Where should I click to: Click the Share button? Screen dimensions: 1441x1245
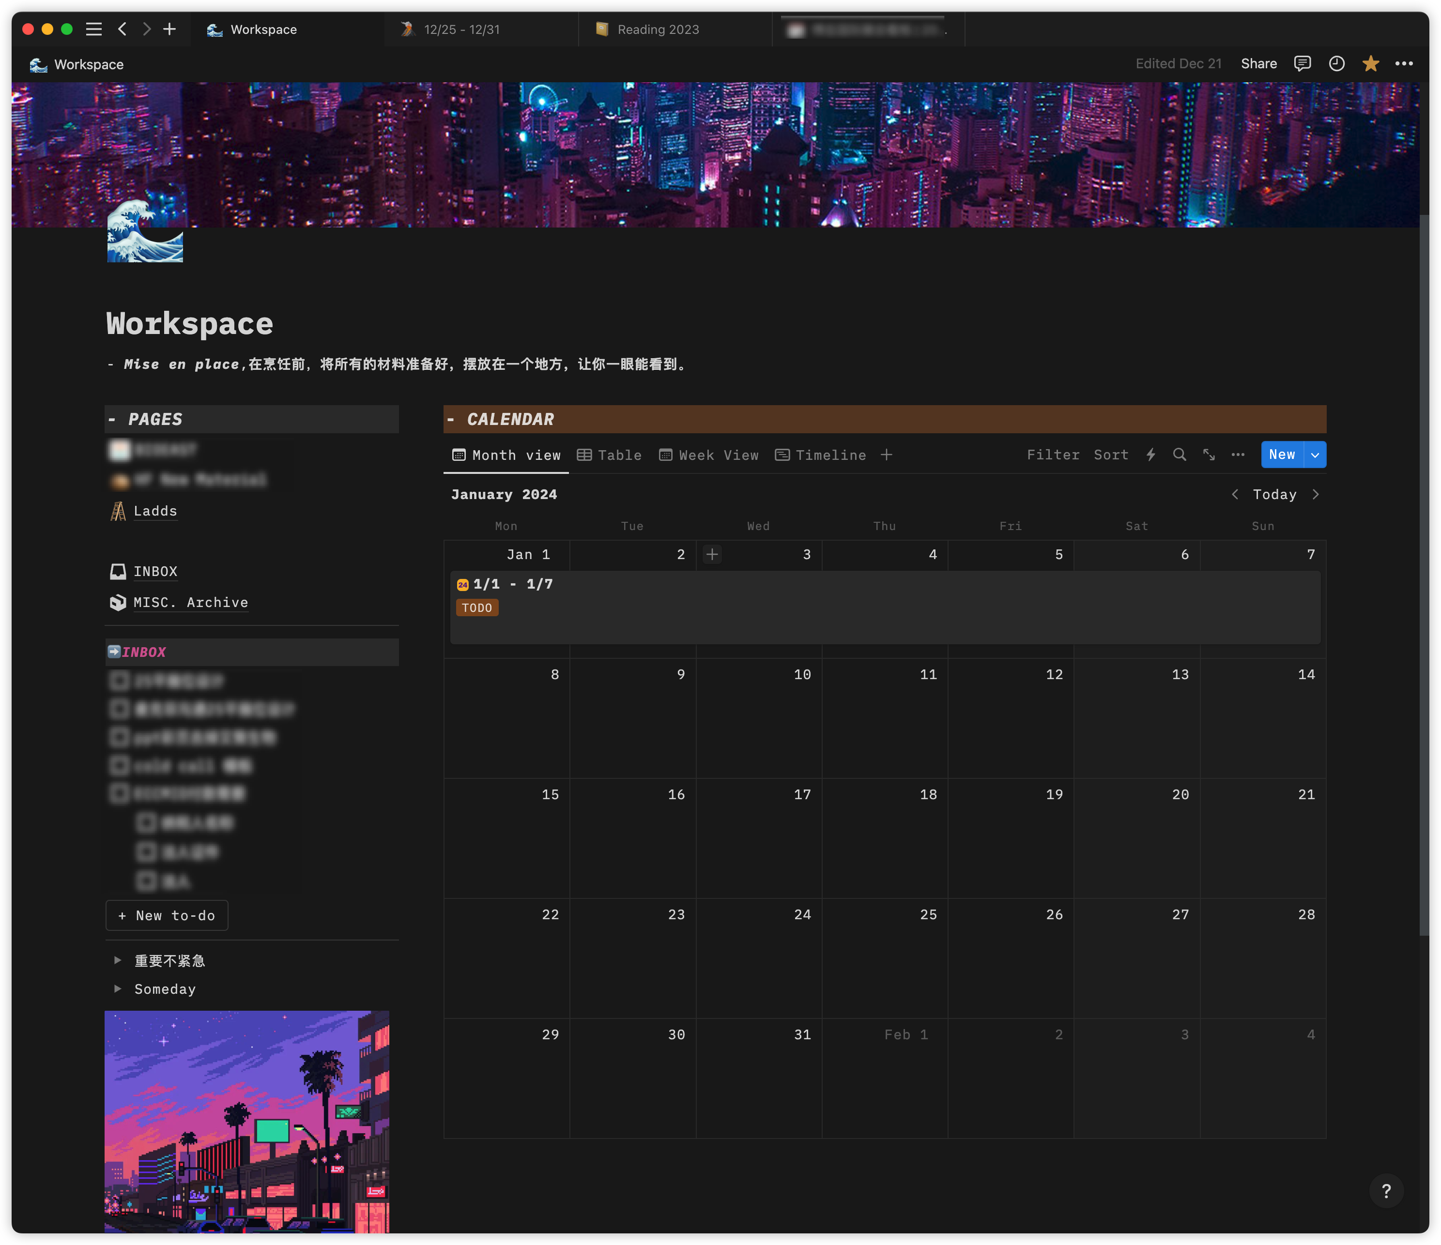1259,64
